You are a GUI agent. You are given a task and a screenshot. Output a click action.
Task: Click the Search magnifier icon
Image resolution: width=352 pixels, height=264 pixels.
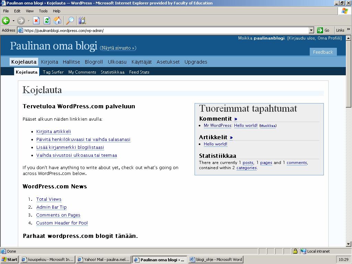click(70, 21)
